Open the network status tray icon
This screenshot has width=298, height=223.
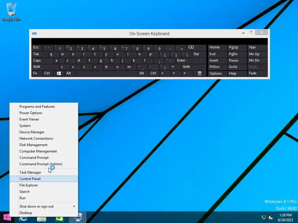coord(264,217)
